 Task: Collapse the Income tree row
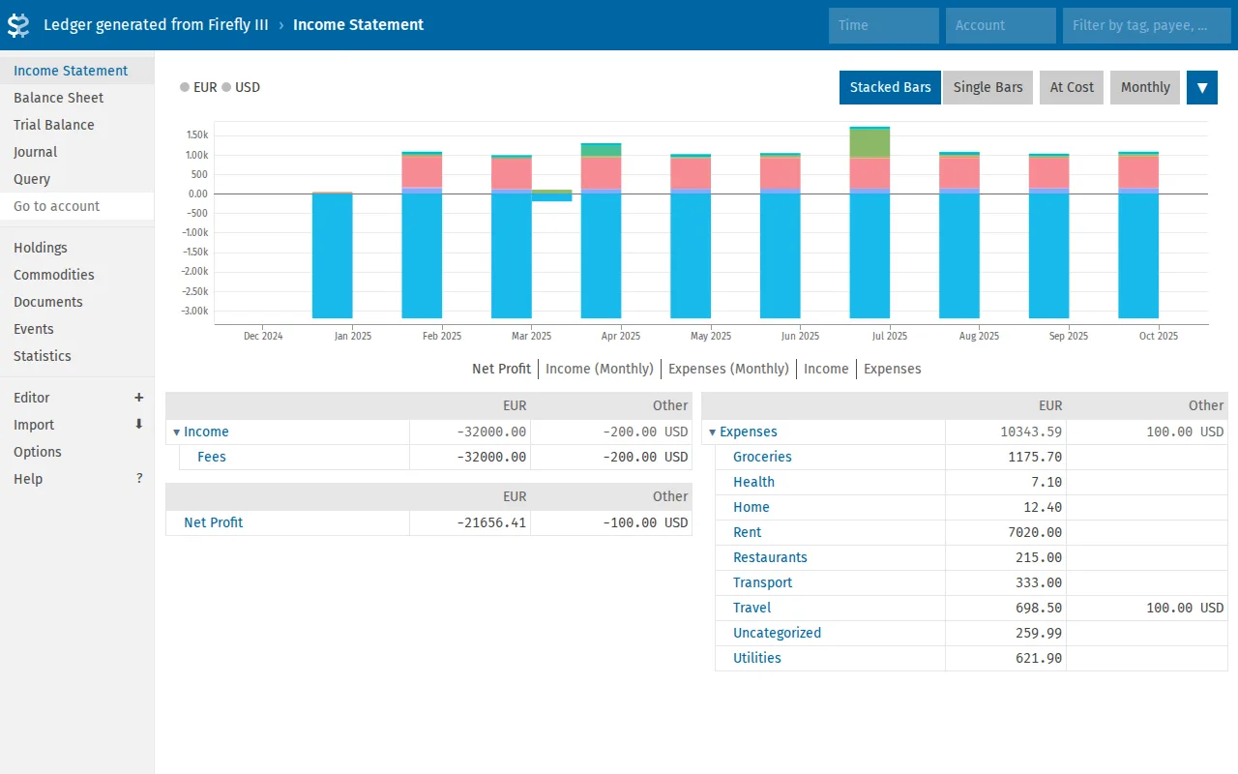tap(177, 432)
